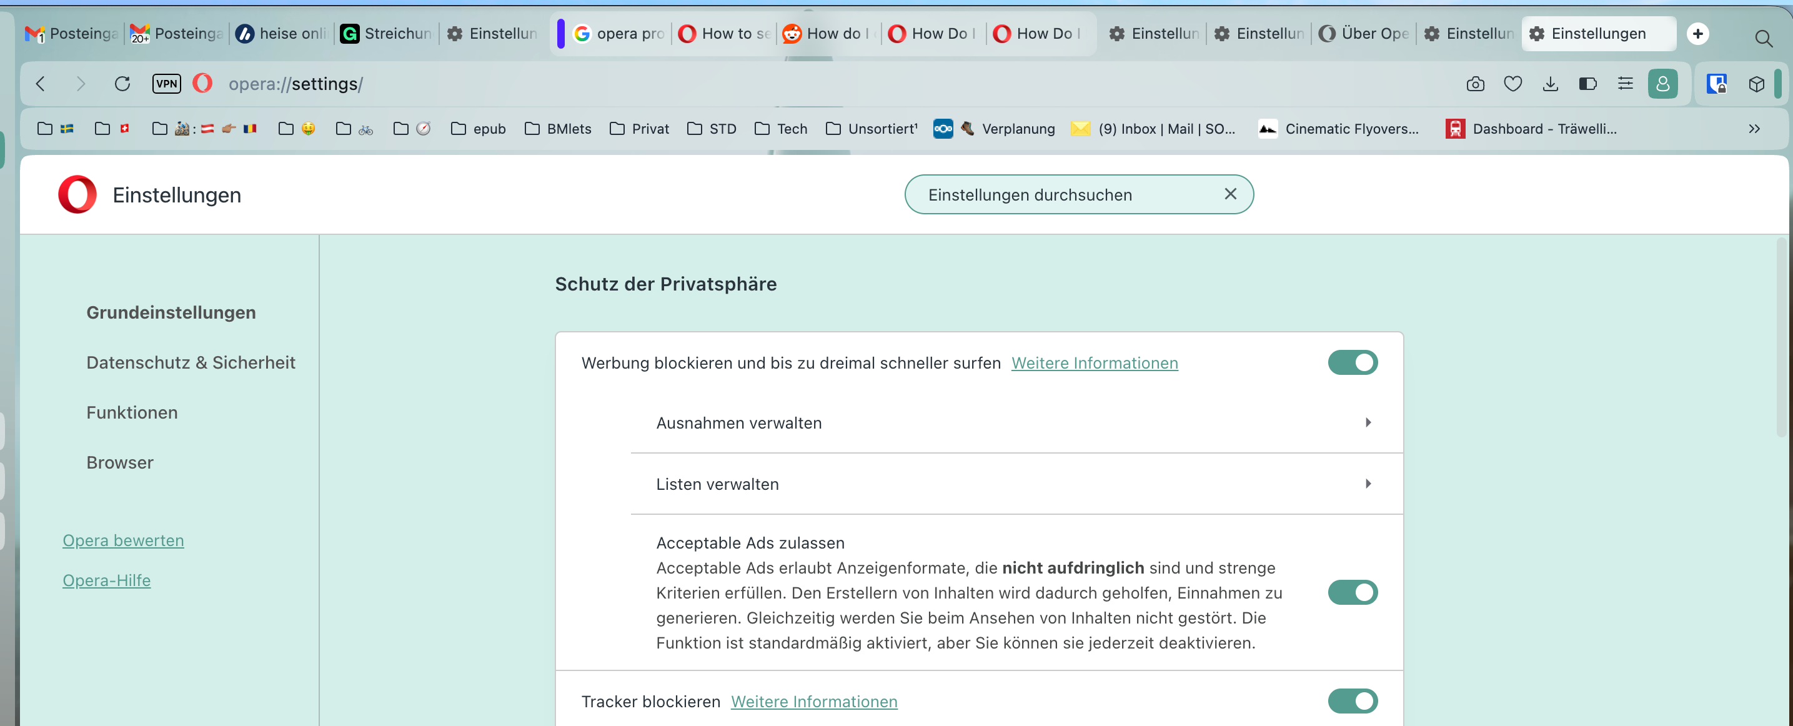Select Datenschutz & Sicherheit in sidebar

[x=191, y=362]
